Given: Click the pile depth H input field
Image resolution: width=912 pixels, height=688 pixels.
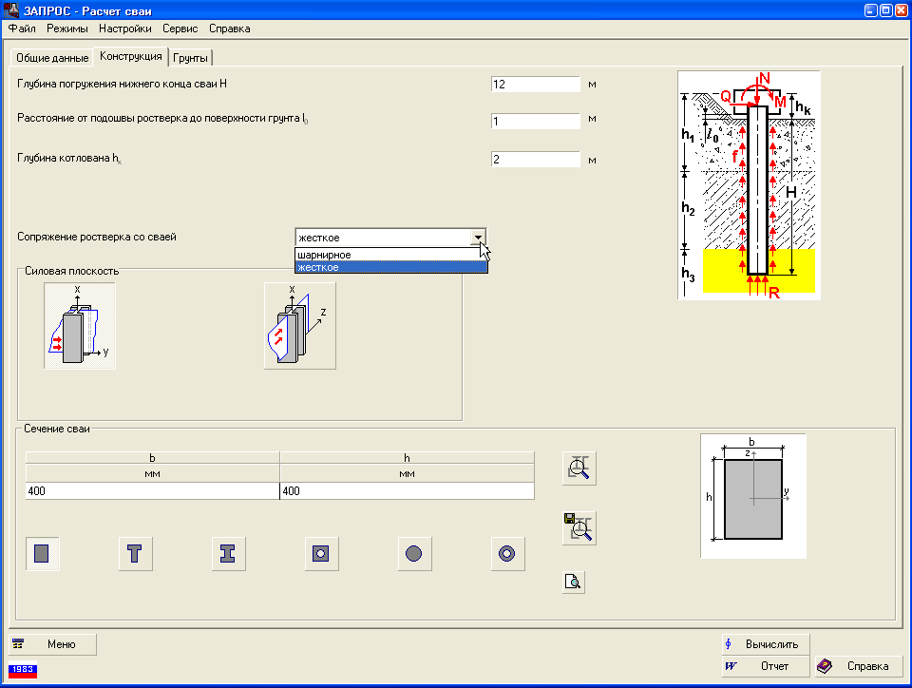Looking at the screenshot, I should 535,85.
